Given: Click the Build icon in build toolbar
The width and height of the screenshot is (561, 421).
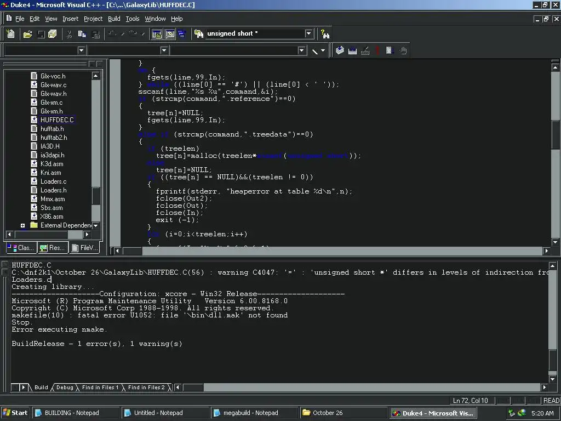Looking at the screenshot, I should click(352, 50).
